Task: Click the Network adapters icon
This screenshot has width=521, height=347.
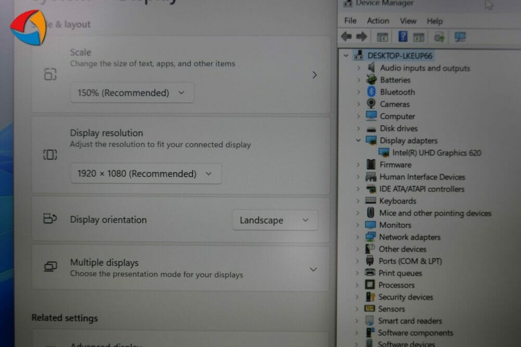Action: click(x=370, y=237)
